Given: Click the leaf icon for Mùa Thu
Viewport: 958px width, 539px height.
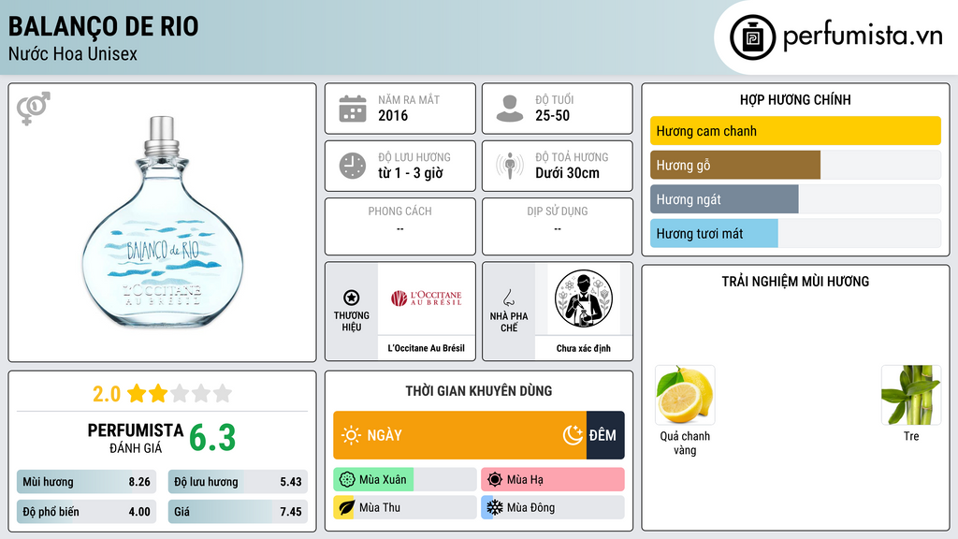Looking at the screenshot, I should coord(346,507).
